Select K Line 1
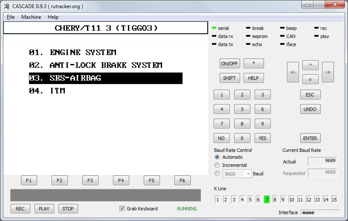 tap(217, 200)
